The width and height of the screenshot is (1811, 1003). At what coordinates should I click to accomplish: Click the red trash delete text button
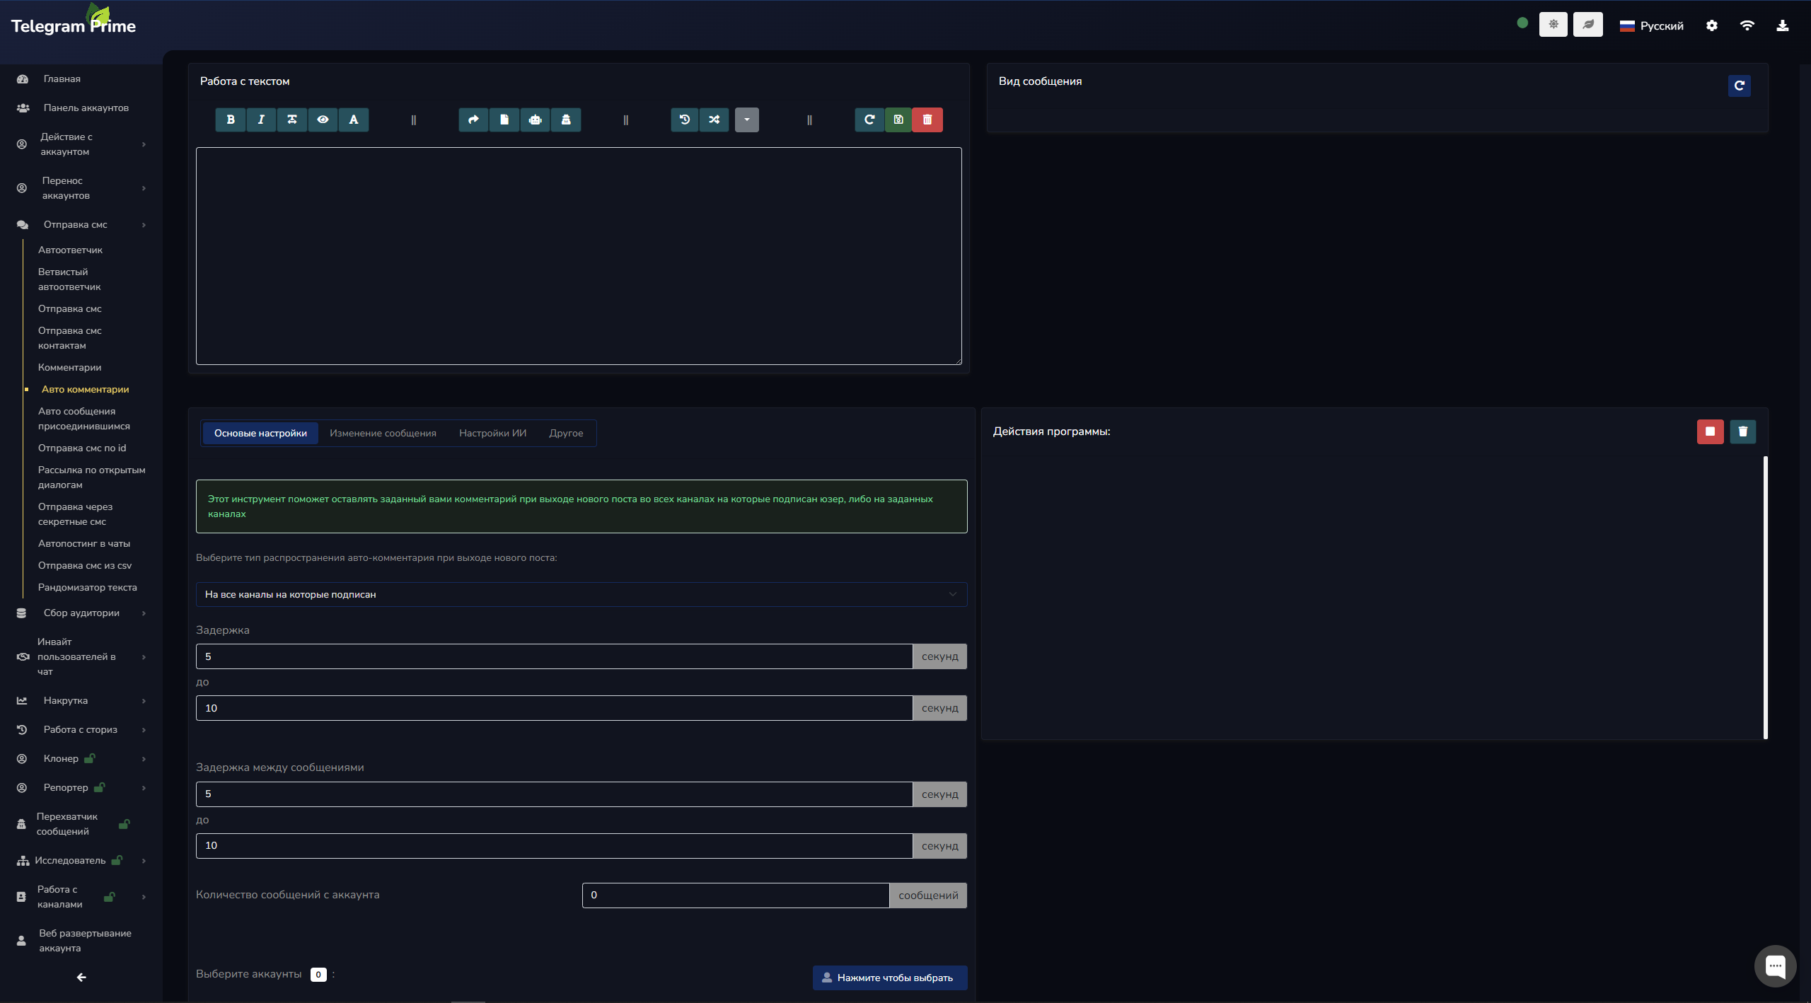[927, 120]
